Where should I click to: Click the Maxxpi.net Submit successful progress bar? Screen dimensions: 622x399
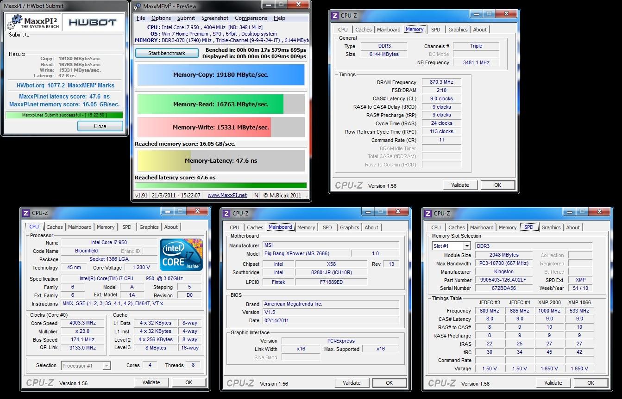[64, 115]
